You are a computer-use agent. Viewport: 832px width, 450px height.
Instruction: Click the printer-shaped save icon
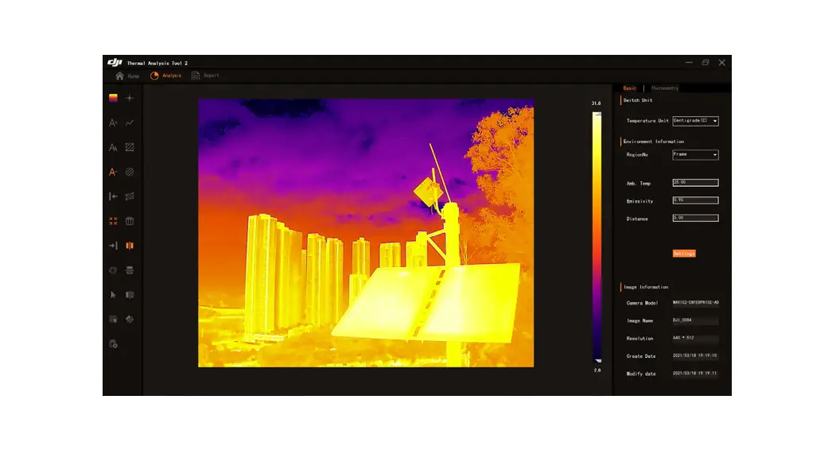(x=130, y=270)
